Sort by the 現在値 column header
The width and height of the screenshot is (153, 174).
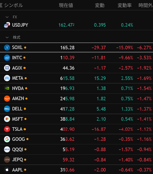click(x=66, y=5)
